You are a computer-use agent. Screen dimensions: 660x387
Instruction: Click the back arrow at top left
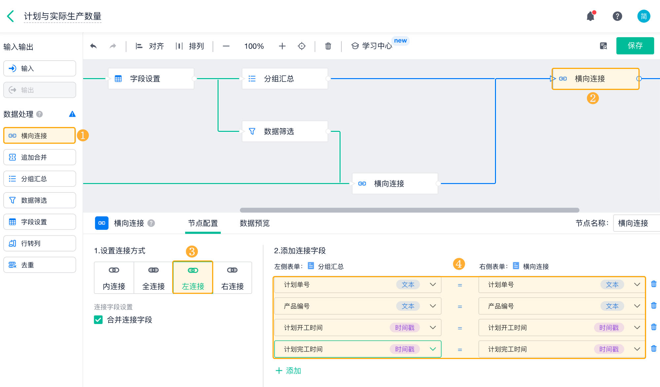click(x=11, y=16)
